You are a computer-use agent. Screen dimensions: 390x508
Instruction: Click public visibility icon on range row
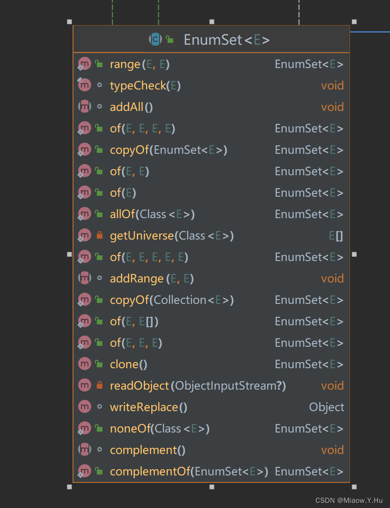click(99, 64)
